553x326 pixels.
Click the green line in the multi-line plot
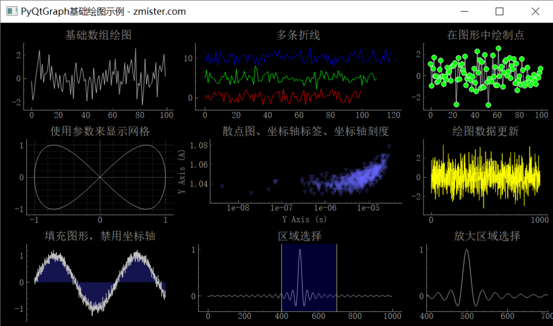coord(290,77)
